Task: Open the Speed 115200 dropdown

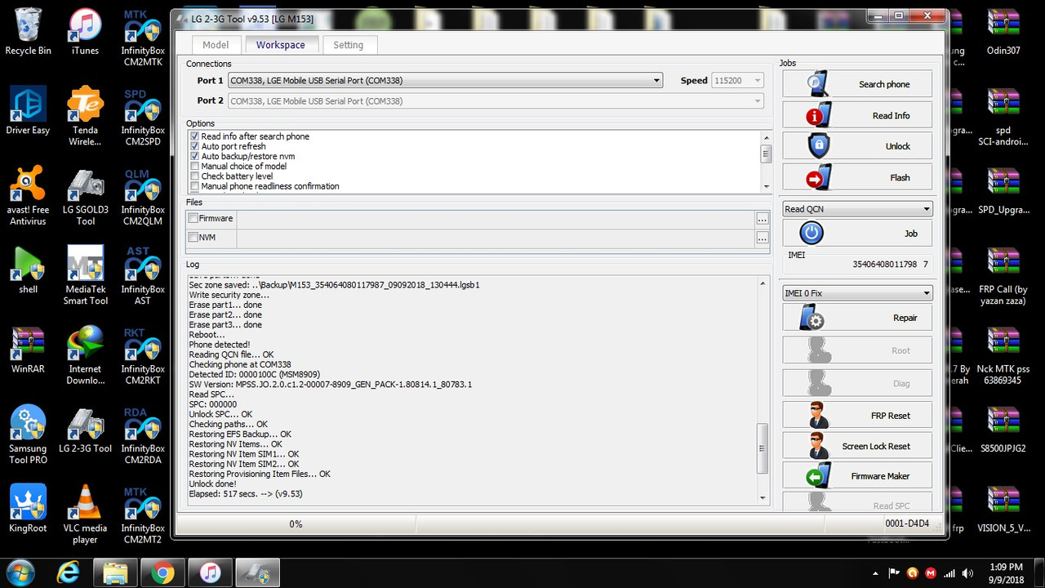Action: pyautogui.click(x=737, y=80)
